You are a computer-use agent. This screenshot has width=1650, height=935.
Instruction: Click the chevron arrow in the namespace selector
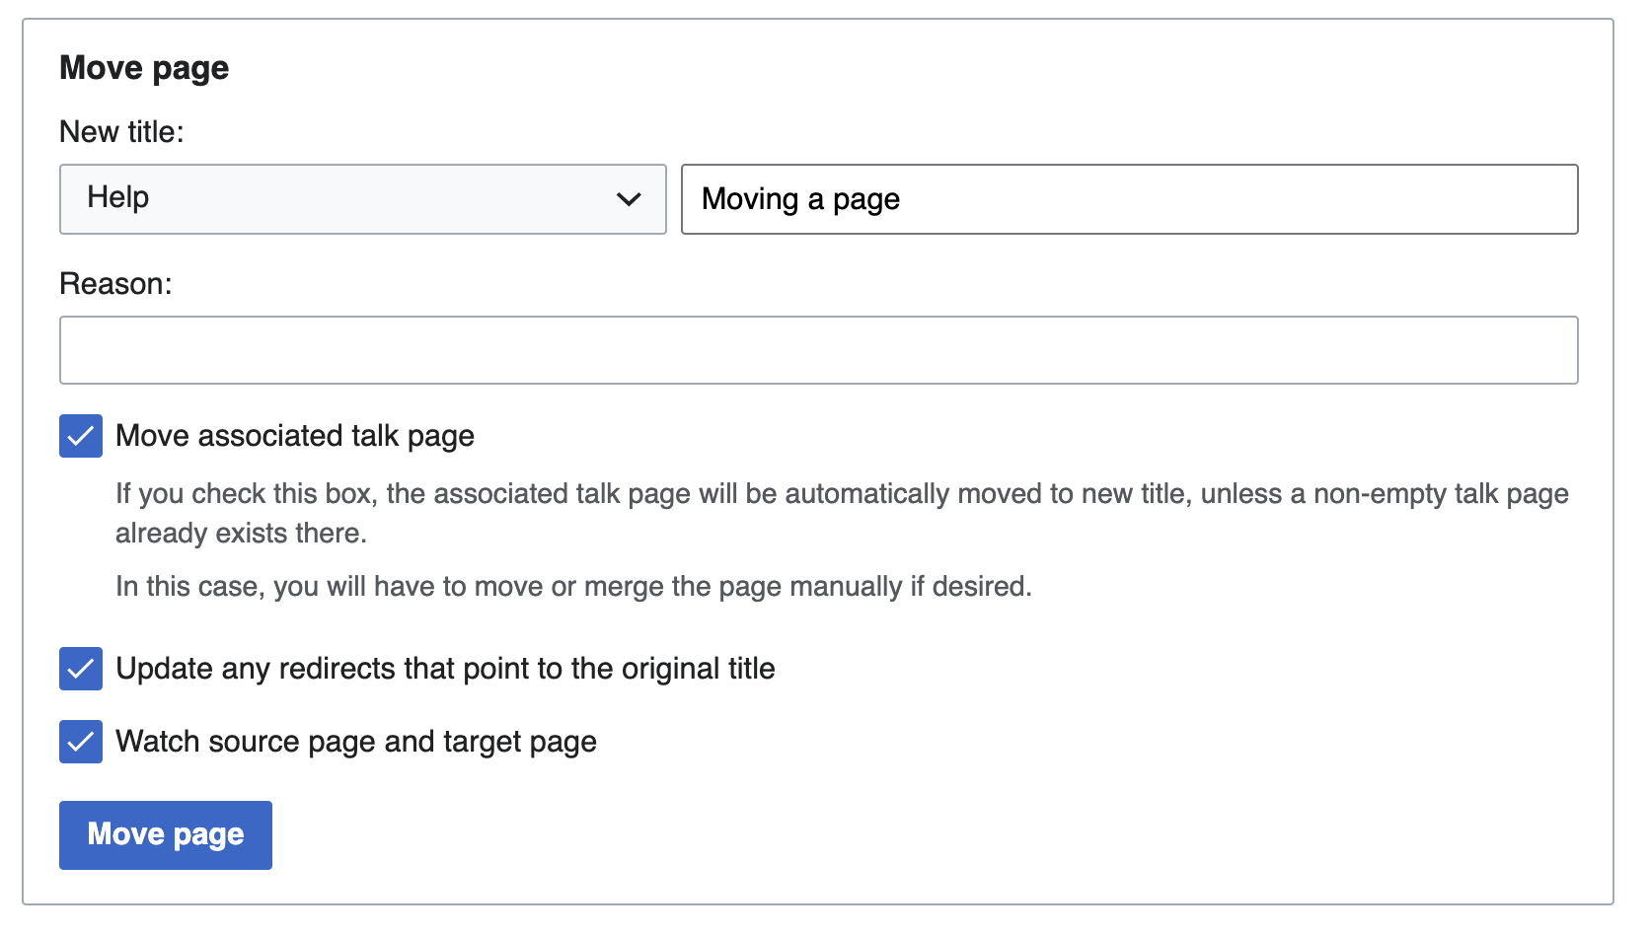629,199
